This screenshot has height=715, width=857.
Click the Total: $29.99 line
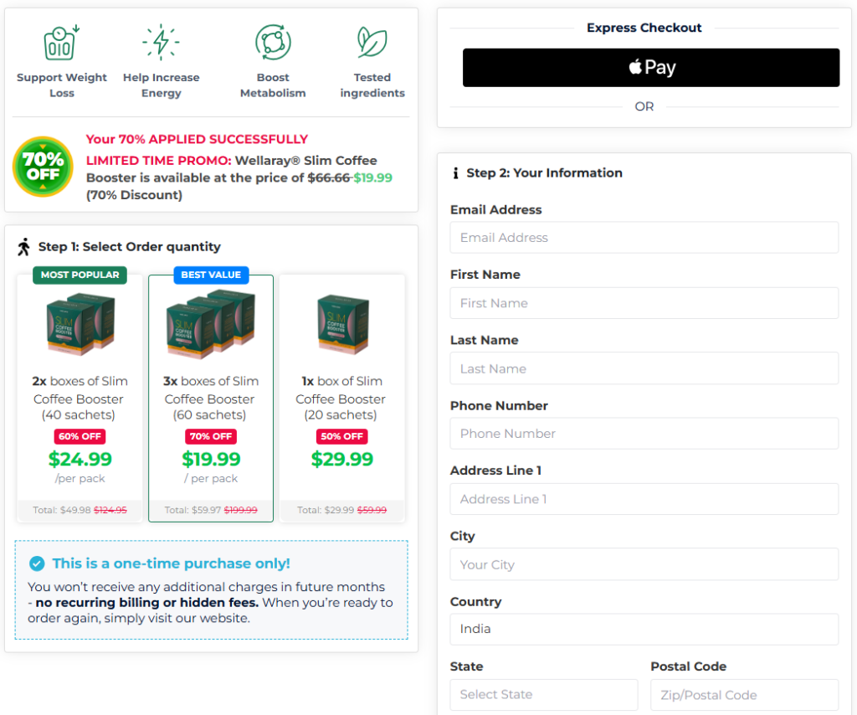tap(342, 510)
